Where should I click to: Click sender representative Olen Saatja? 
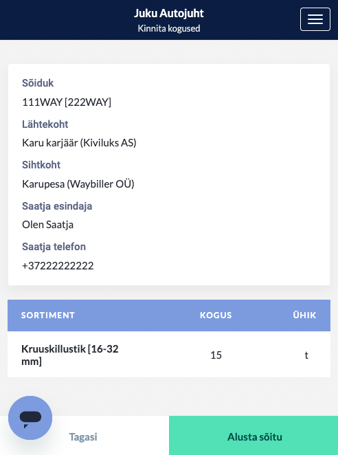point(47,225)
